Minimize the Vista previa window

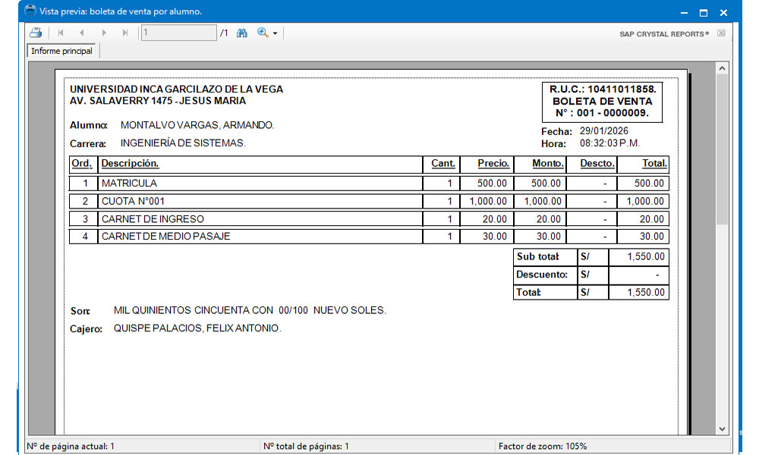tap(684, 13)
